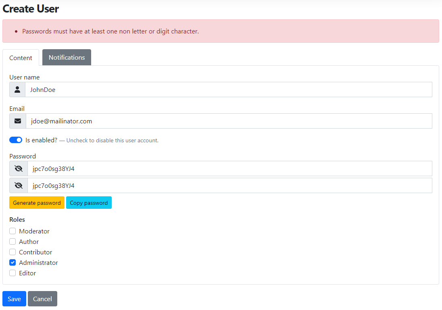Select the Content tab
Viewport: 442px width, 310px height.
coord(21,58)
